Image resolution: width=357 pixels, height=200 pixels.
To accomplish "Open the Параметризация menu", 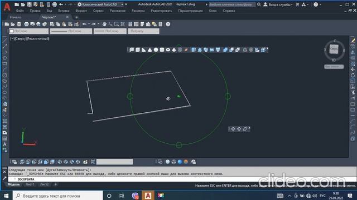I will pos(190,11).
